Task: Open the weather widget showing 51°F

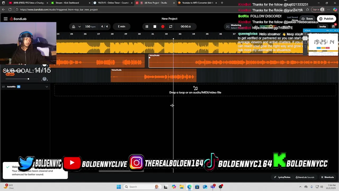Action: pos(9,187)
